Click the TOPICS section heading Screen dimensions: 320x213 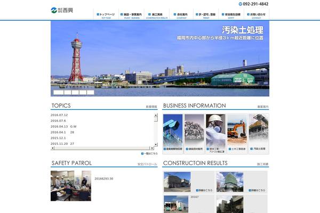pyautogui.click(x=61, y=105)
